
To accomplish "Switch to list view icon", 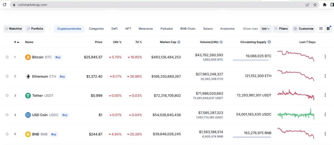I will pos(321,29).
